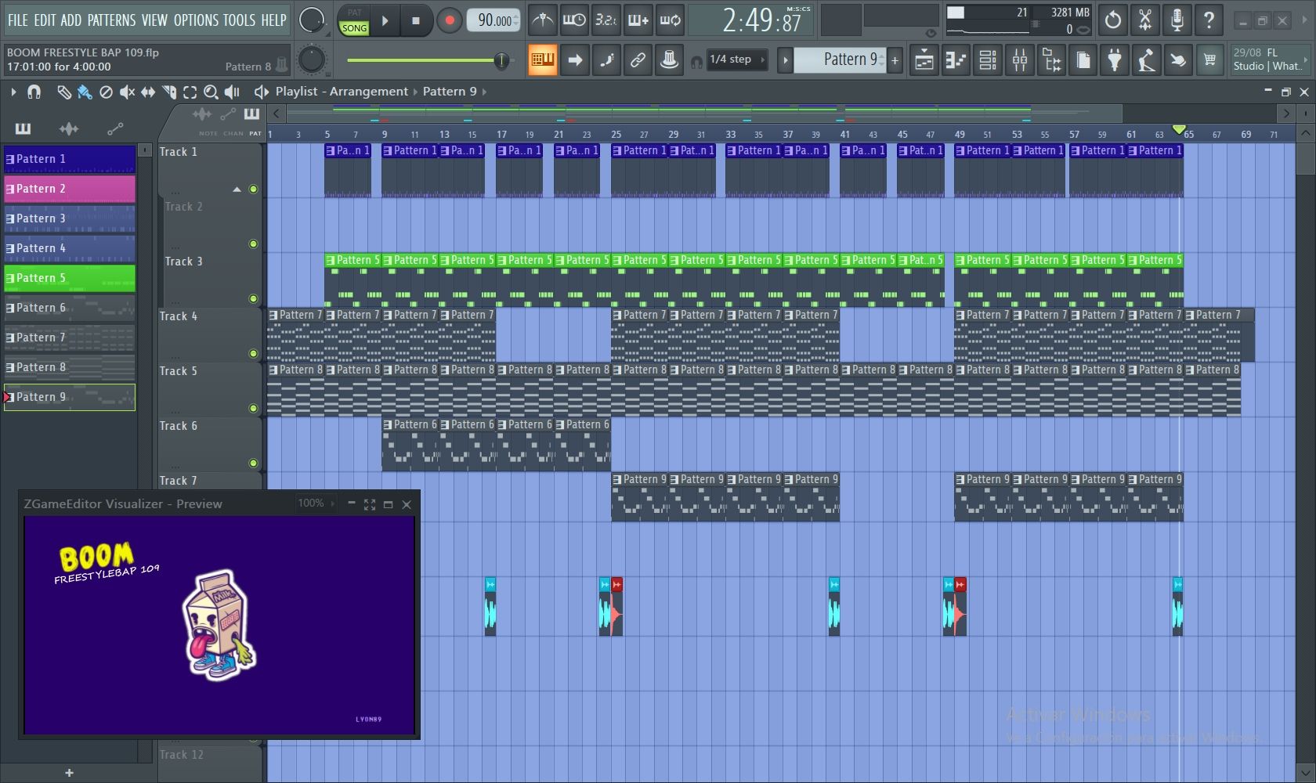Mute Track 3 with its green switch

tap(253, 298)
